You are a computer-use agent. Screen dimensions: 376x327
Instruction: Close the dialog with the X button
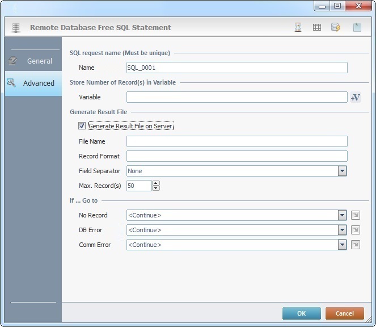point(358,6)
